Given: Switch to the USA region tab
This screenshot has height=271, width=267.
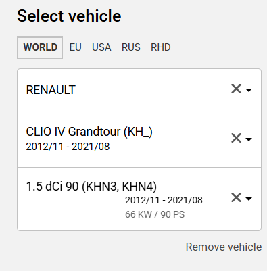Looking at the screenshot, I should click(x=101, y=47).
